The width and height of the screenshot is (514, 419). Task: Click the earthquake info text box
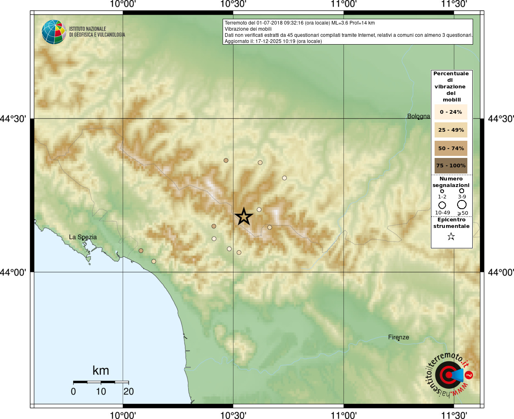(348, 32)
